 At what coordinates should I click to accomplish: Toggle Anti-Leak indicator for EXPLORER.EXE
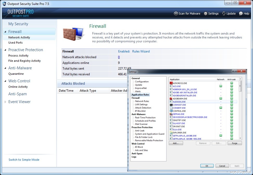coord(232,133)
